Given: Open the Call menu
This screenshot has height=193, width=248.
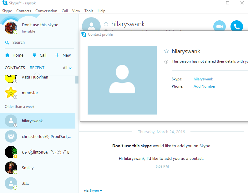Looking at the screenshot, I should 65,11.
